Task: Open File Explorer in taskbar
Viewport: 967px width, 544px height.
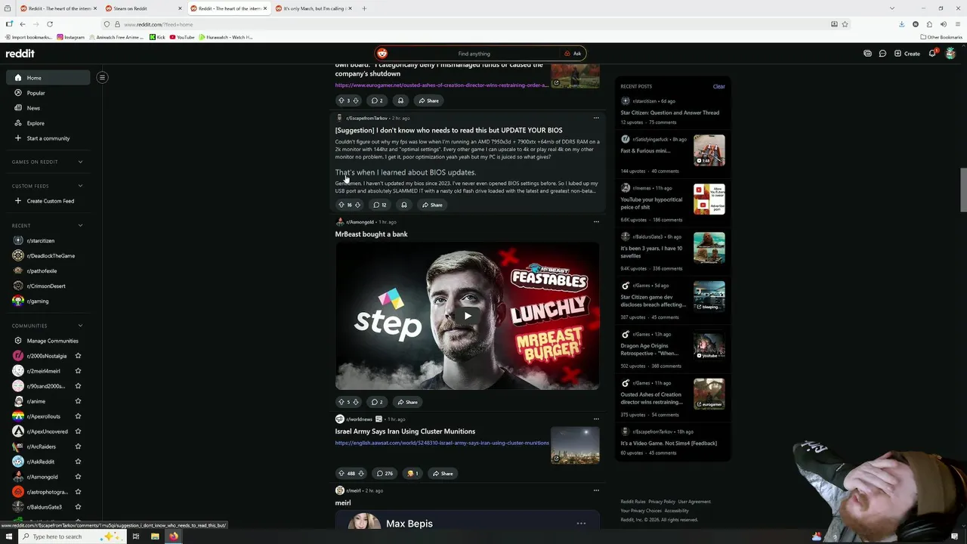Action: pyautogui.click(x=155, y=536)
